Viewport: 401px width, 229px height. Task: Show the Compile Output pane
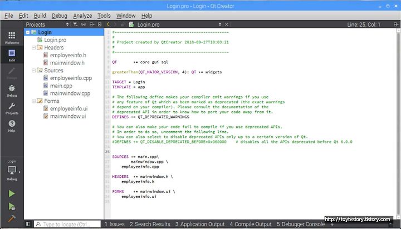[251, 224]
